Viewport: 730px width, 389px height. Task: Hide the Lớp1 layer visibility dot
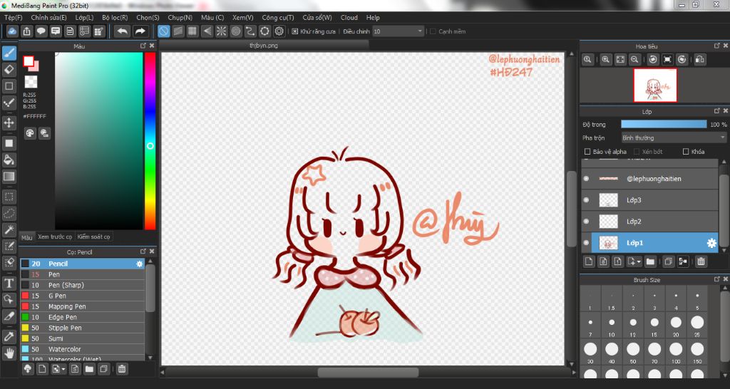click(x=586, y=243)
